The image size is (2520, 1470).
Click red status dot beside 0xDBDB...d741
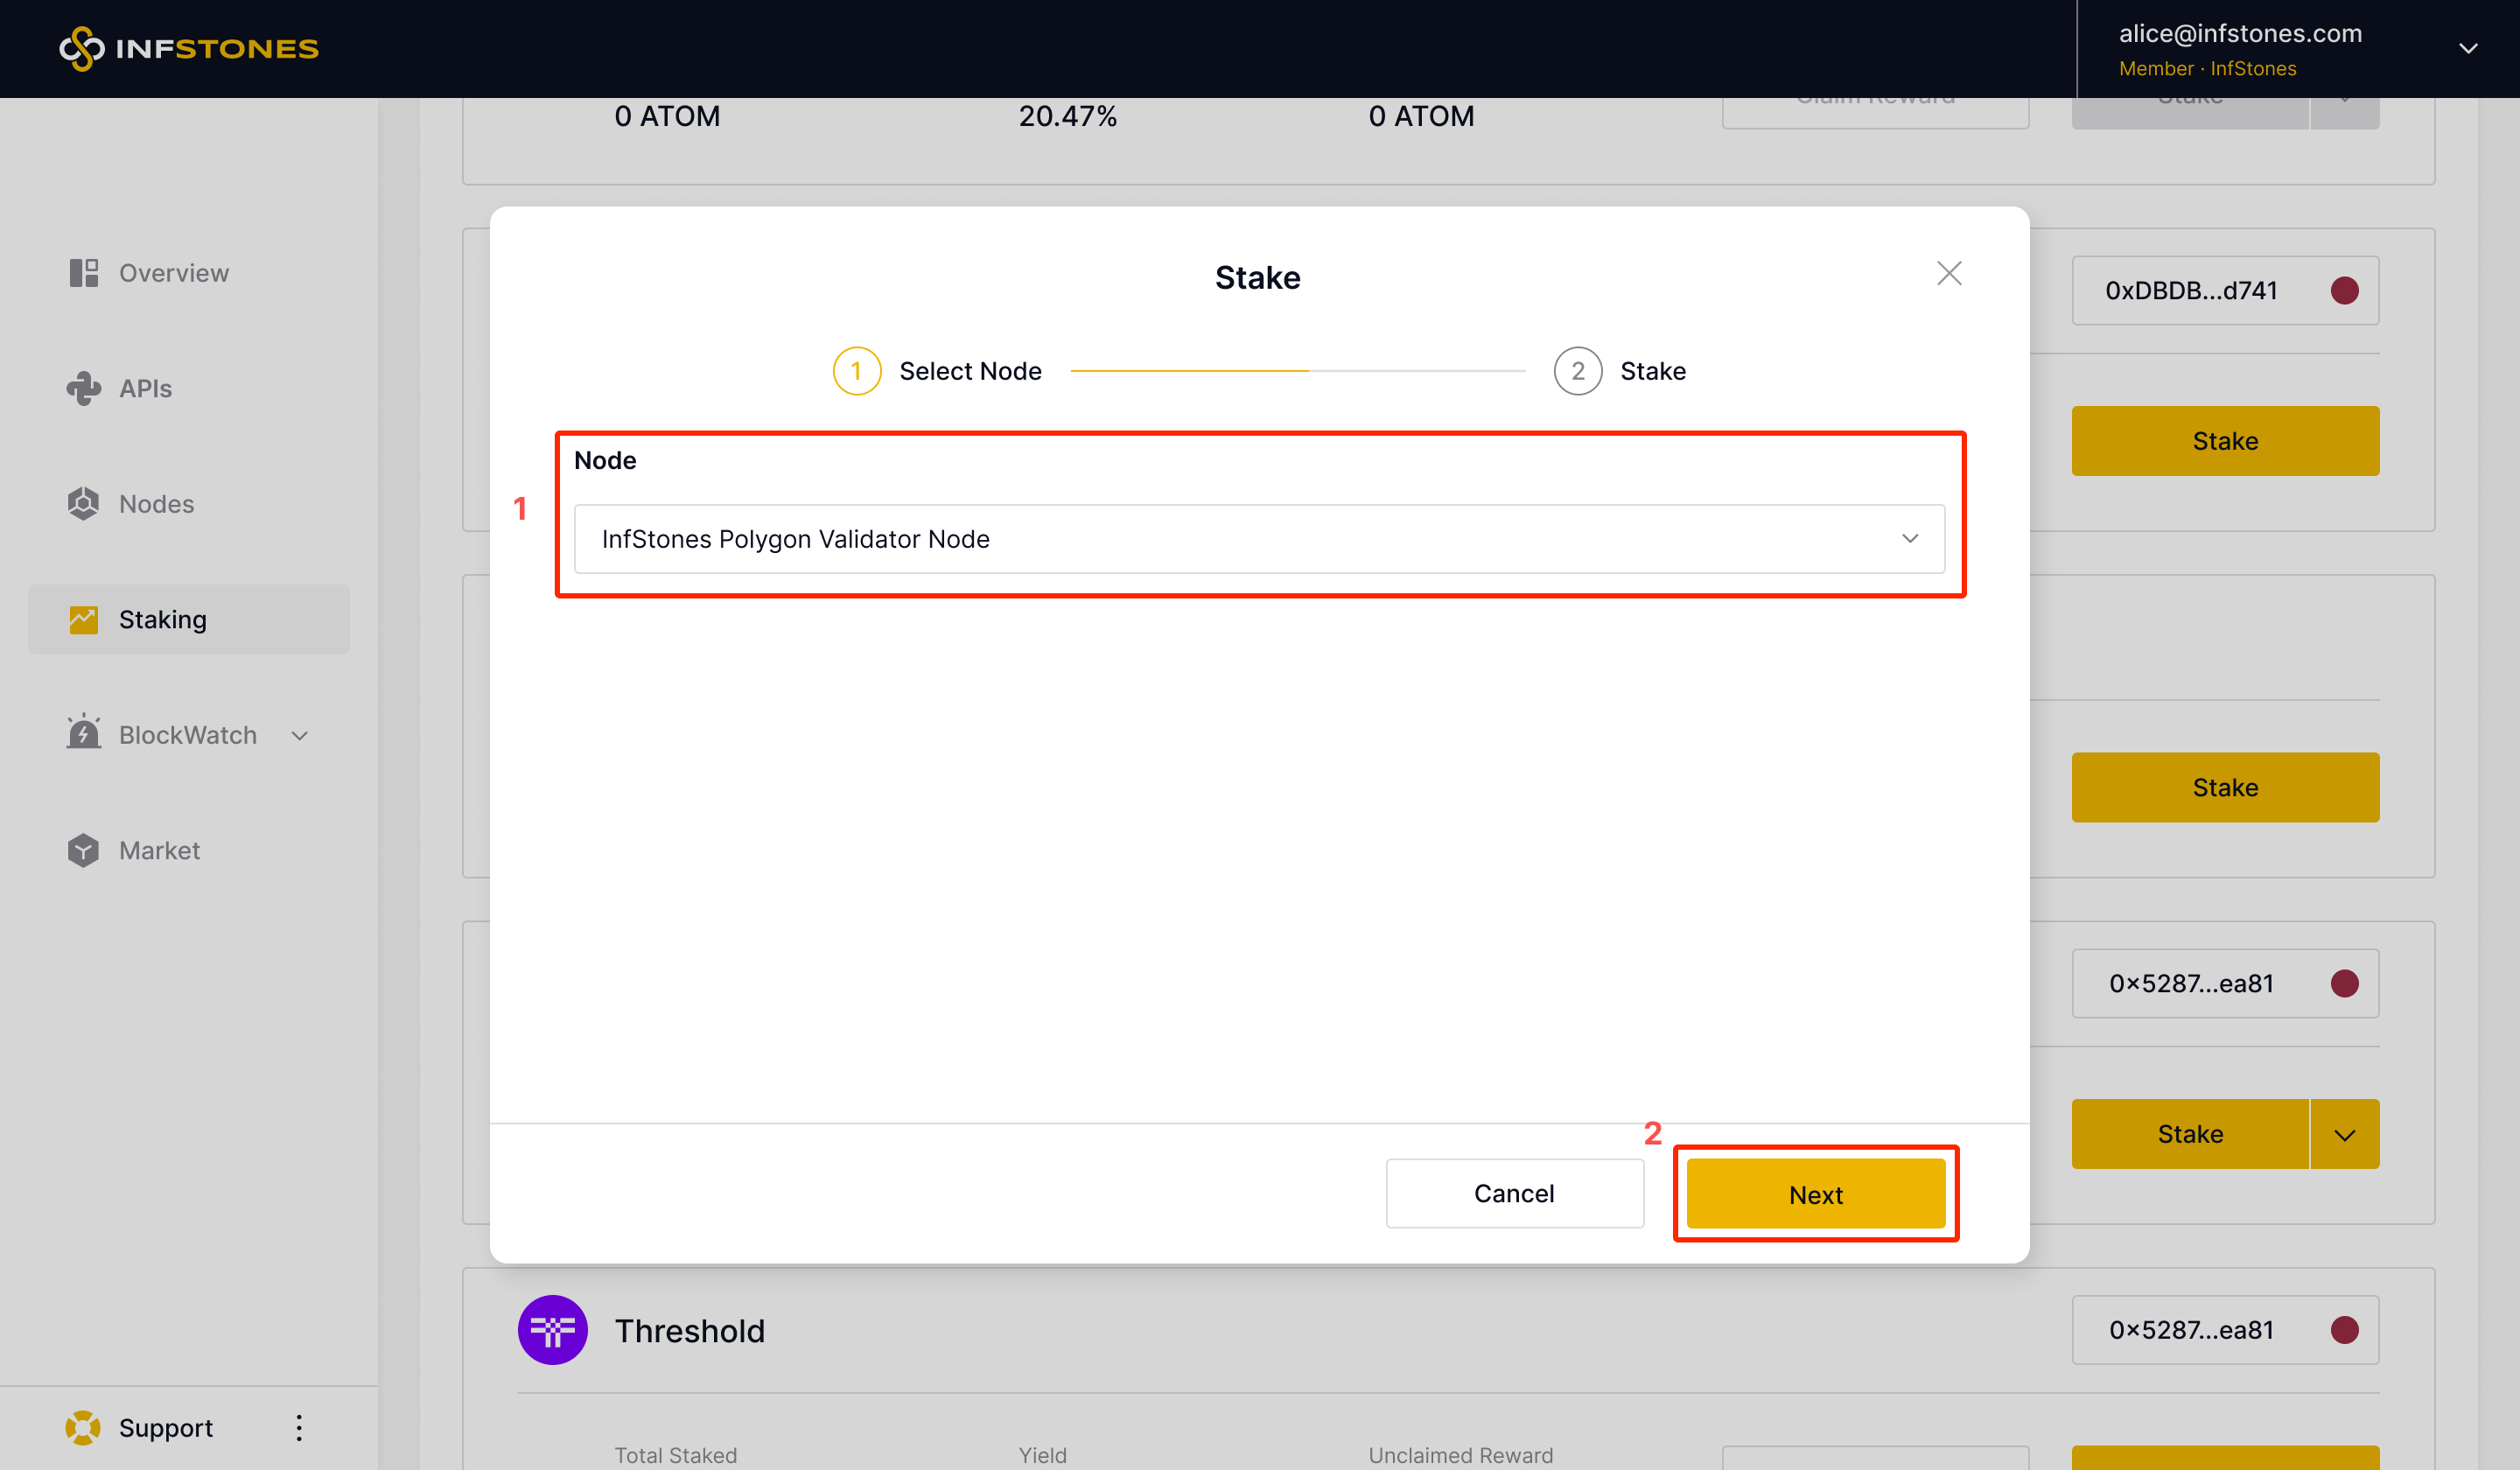click(x=2344, y=290)
